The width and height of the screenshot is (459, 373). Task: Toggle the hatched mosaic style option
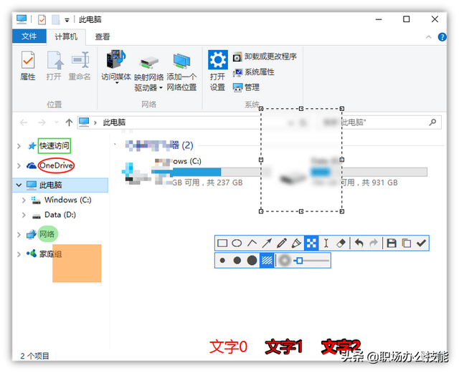point(267,261)
